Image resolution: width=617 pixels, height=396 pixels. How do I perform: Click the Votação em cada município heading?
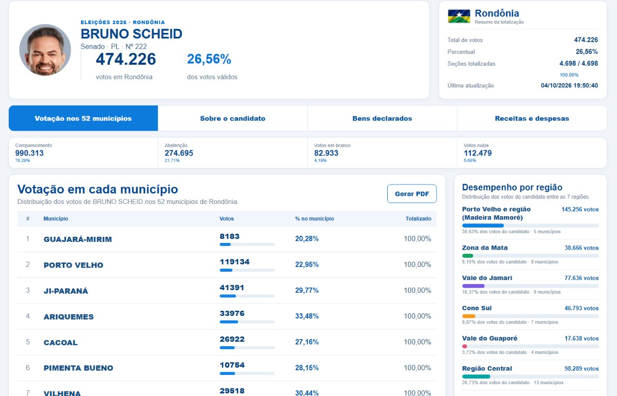pos(98,189)
